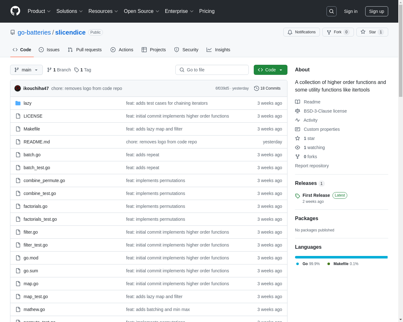Click the file icon next to README.md
Viewport: 403px width, 322px height.
[x=18, y=142]
